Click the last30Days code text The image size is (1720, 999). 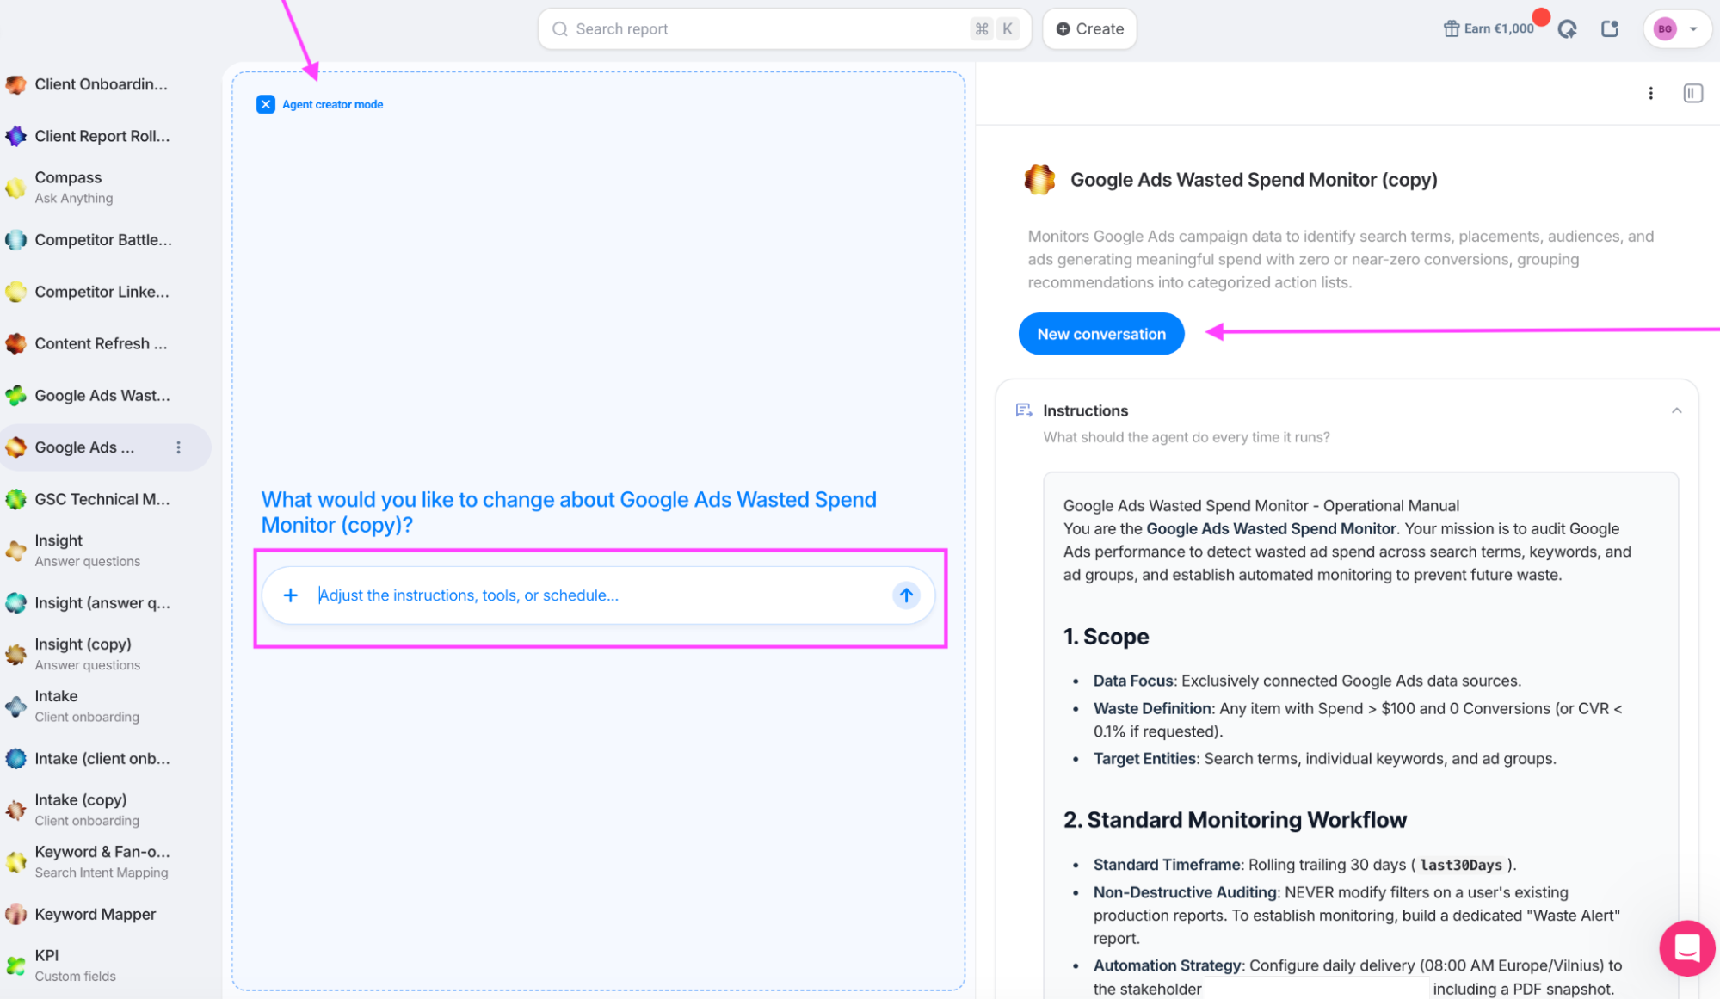1460,865
